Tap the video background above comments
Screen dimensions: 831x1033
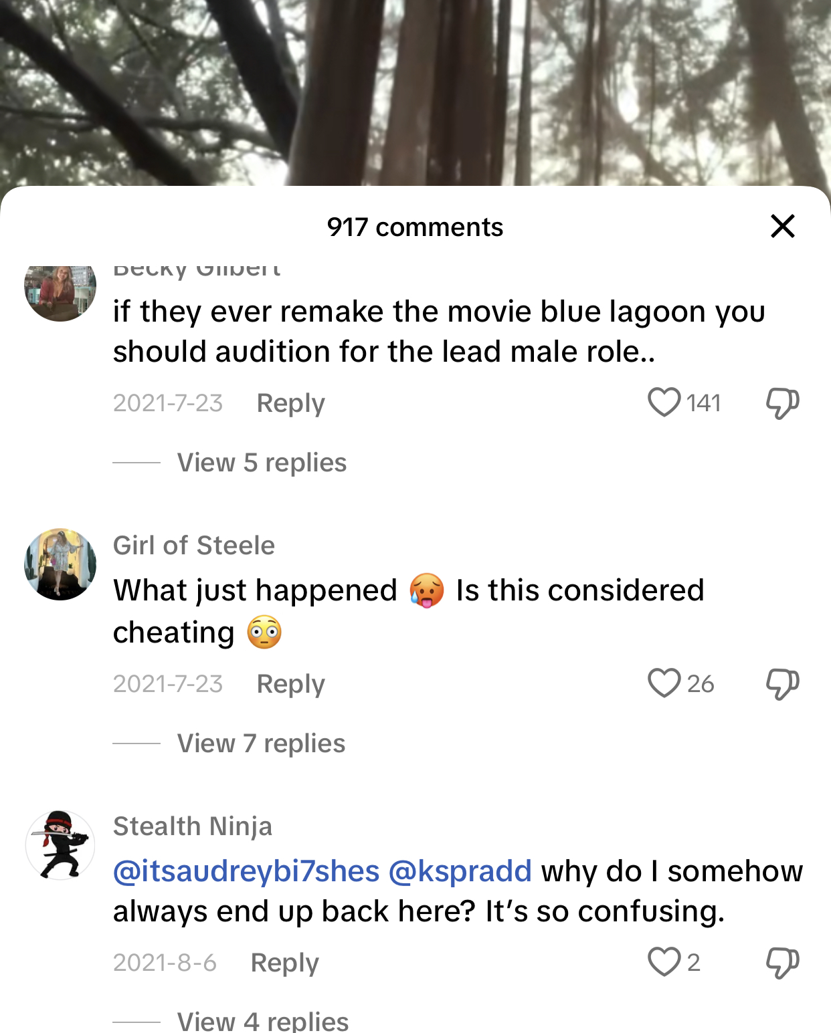pyautogui.click(x=415, y=92)
